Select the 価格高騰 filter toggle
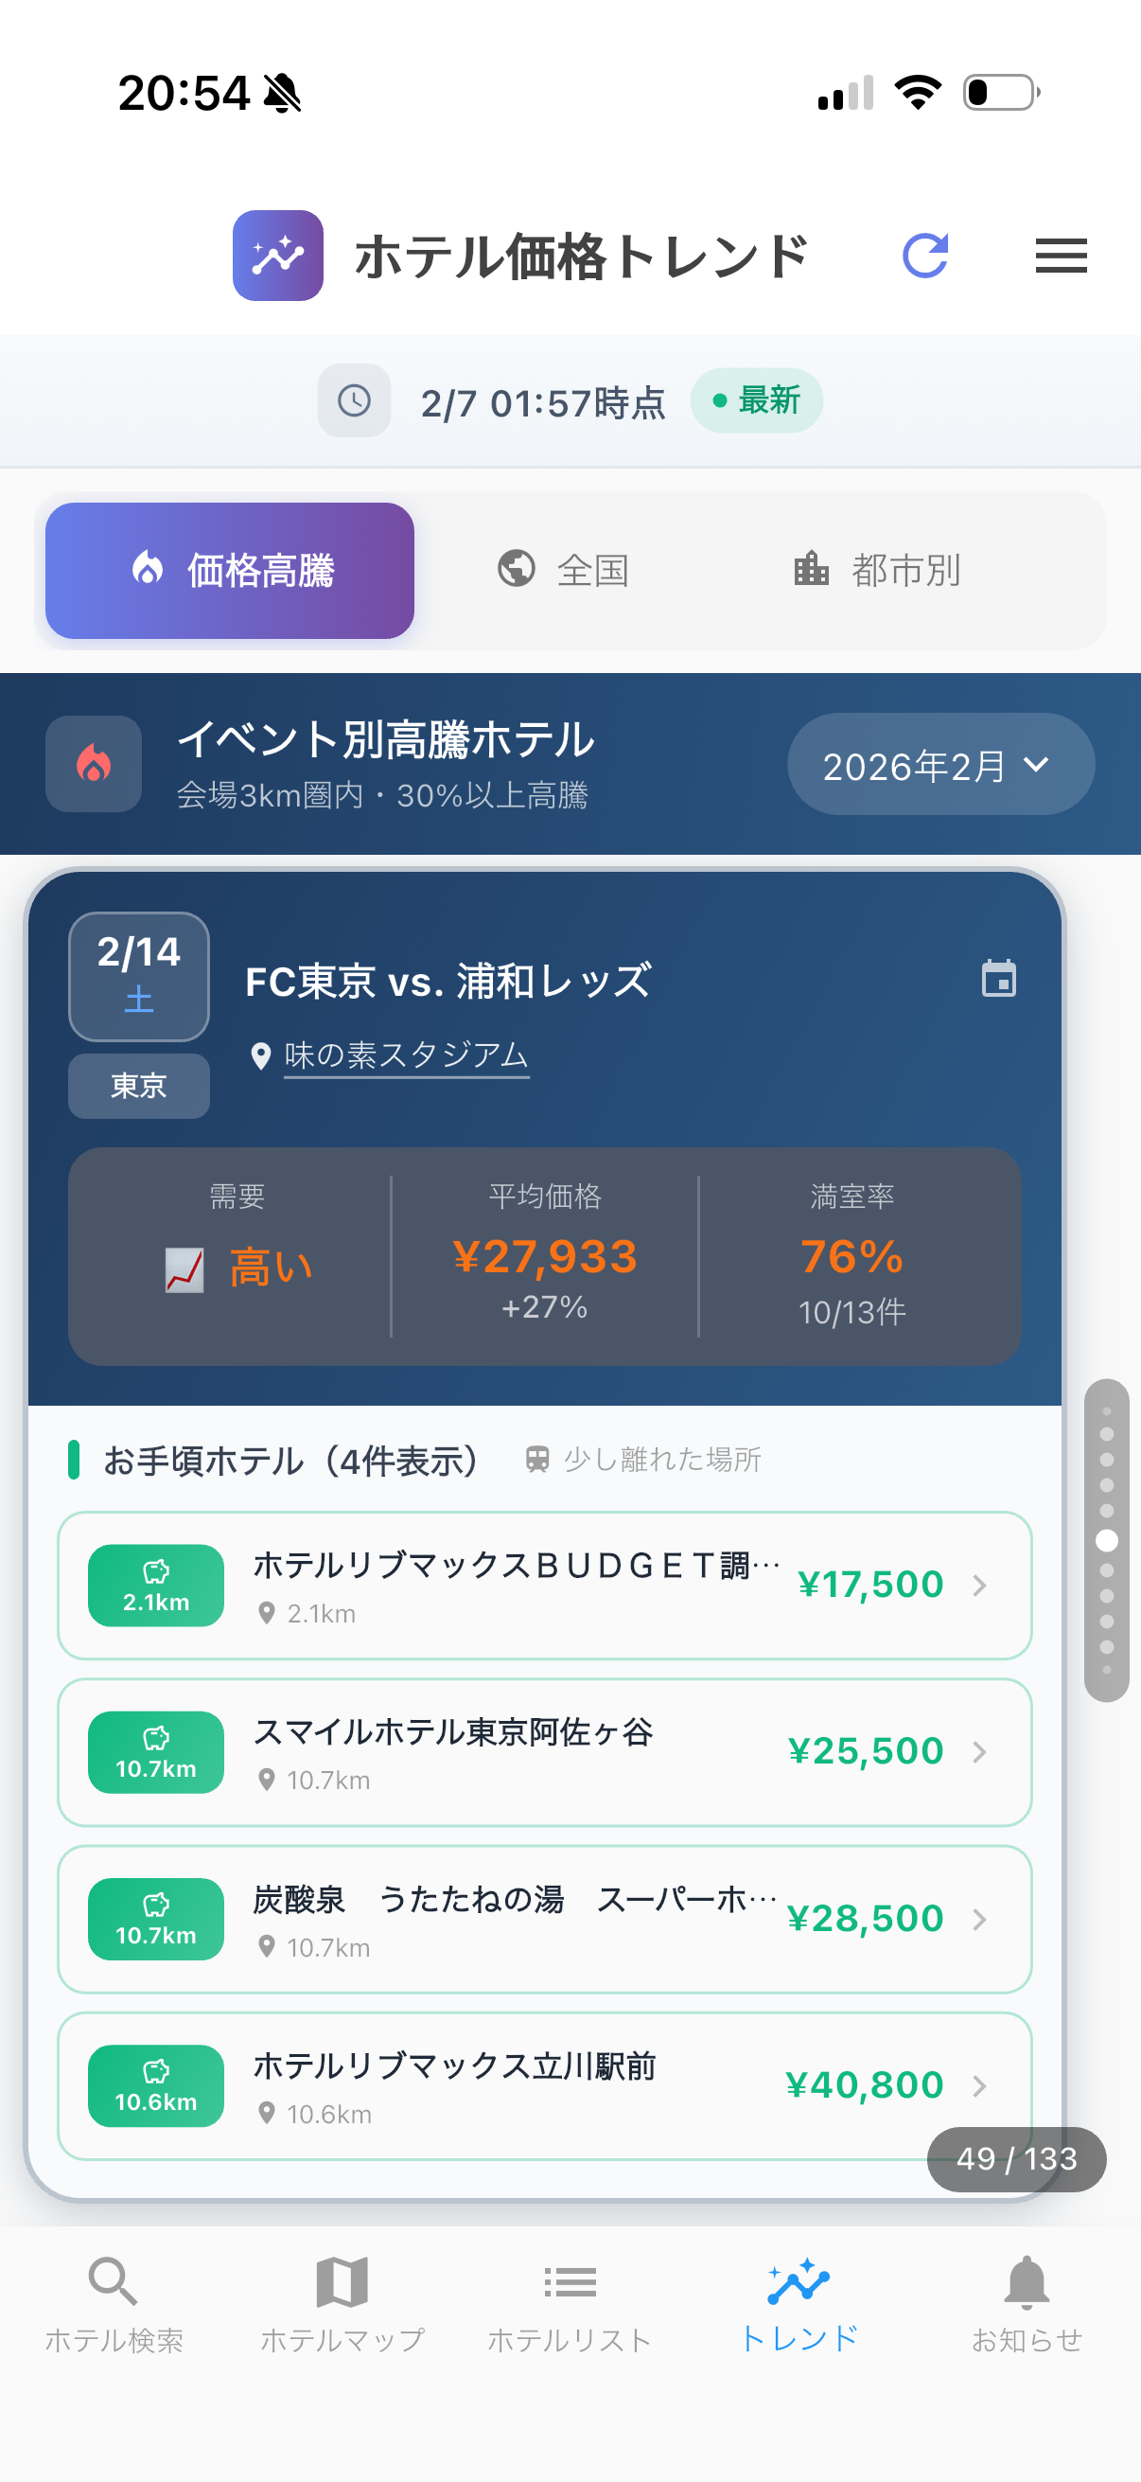This screenshot has height=2482, width=1141. click(228, 570)
